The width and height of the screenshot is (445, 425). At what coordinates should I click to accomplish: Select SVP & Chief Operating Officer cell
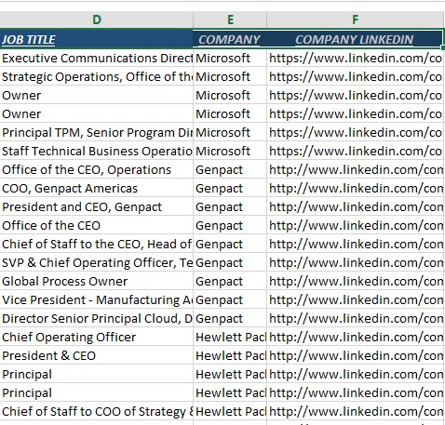pos(96,262)
